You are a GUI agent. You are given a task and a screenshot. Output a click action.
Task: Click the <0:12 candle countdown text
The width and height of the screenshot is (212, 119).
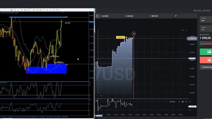point(68,23)
